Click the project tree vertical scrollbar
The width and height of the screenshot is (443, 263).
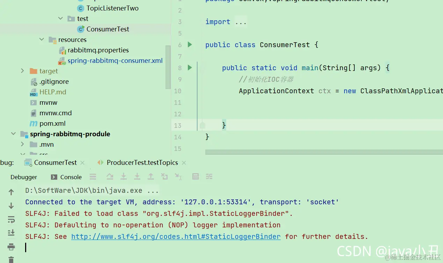pyautogui.click(x=168, y=66)
